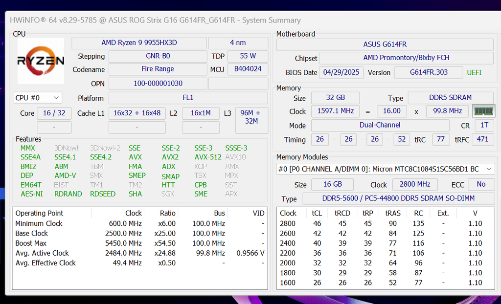Viewport: 501px width, 304px height.
Task: Click the AVX-512 feature label
Action: click(207, 157)
